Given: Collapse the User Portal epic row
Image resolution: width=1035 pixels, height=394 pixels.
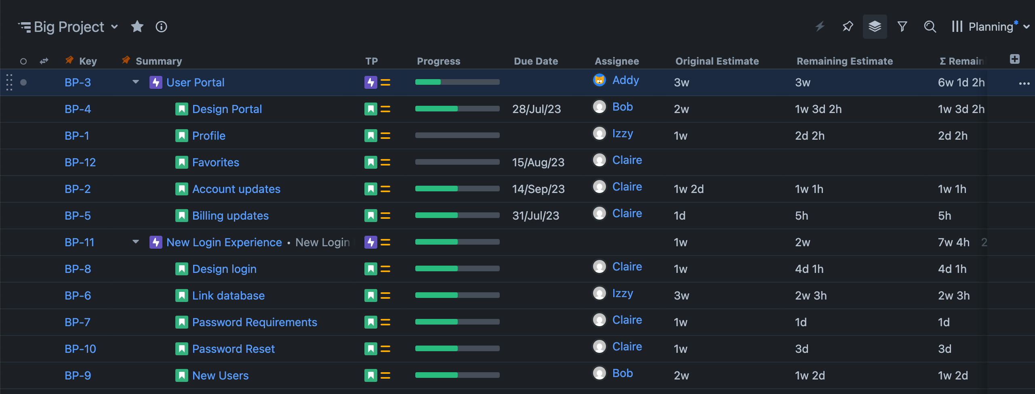Looking at the screenshot, I should [x=135, y=82].
